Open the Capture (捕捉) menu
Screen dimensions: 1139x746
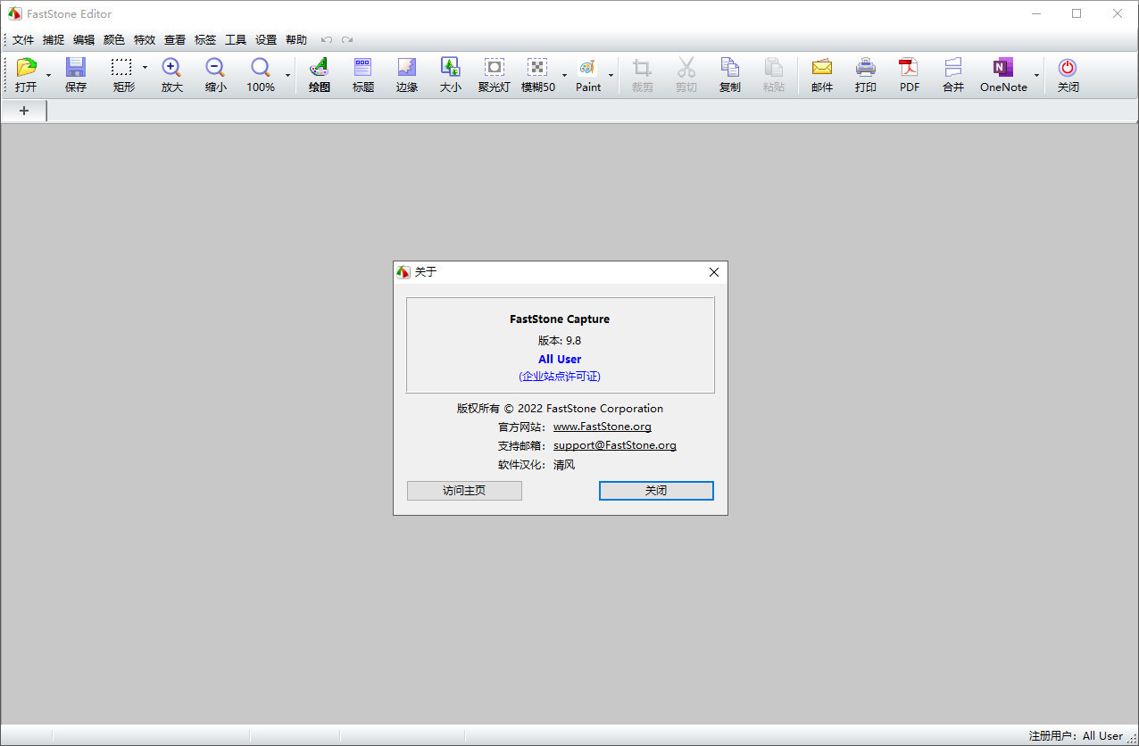(54, 40)
